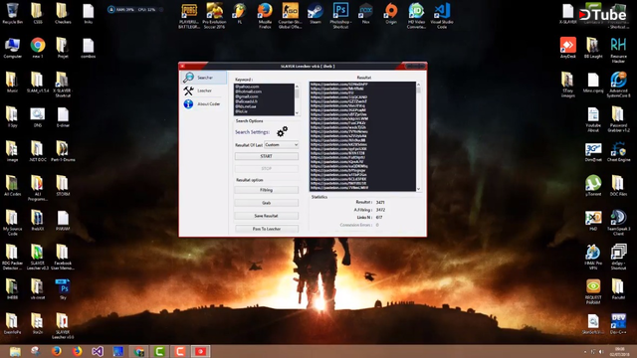Click the Keyword list scroll down arrow
Viewport: 637px width, 358px height.
(297, 113)
